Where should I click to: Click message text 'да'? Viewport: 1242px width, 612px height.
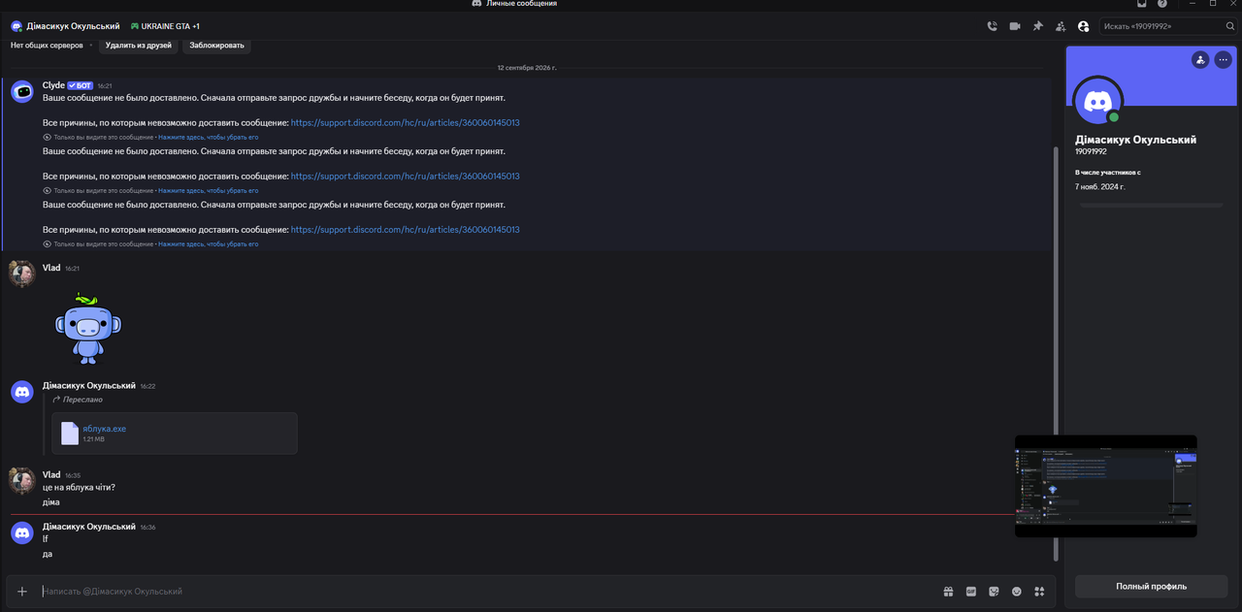pos(48,554)
